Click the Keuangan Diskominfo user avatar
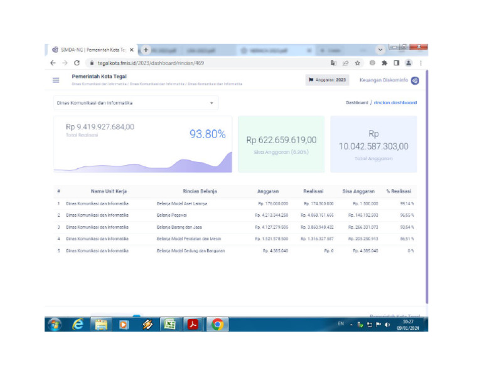The width and height of the screenshot is (482, 373). (415, 80)
